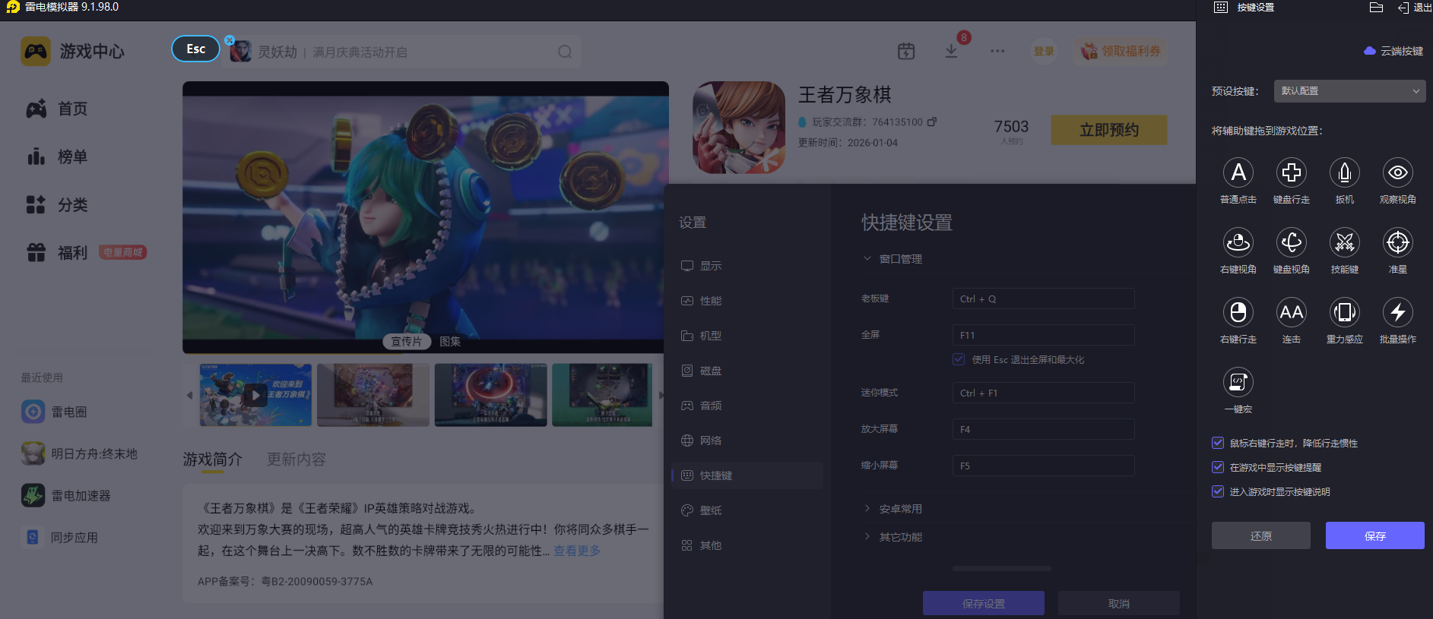This screenshot has height=619, width=1433.
Task: Click 保存设置 in settings dialog
Action: (x=983, y=604)
